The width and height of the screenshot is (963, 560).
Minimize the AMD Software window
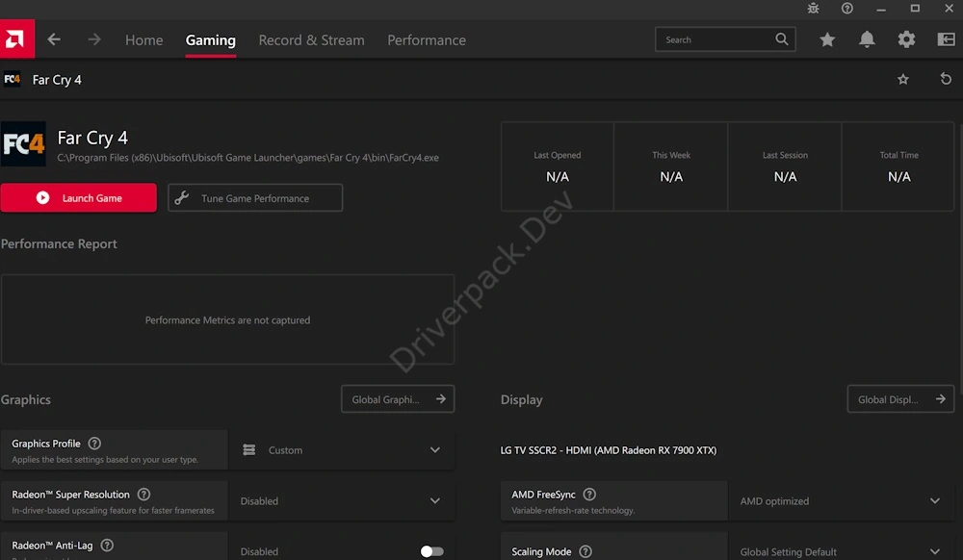pyautogui.click(x=881, y=9)
